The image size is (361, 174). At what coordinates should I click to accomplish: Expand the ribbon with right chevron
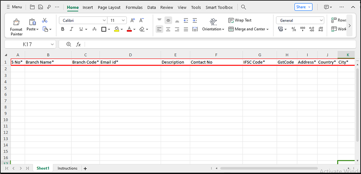(350, 25)
